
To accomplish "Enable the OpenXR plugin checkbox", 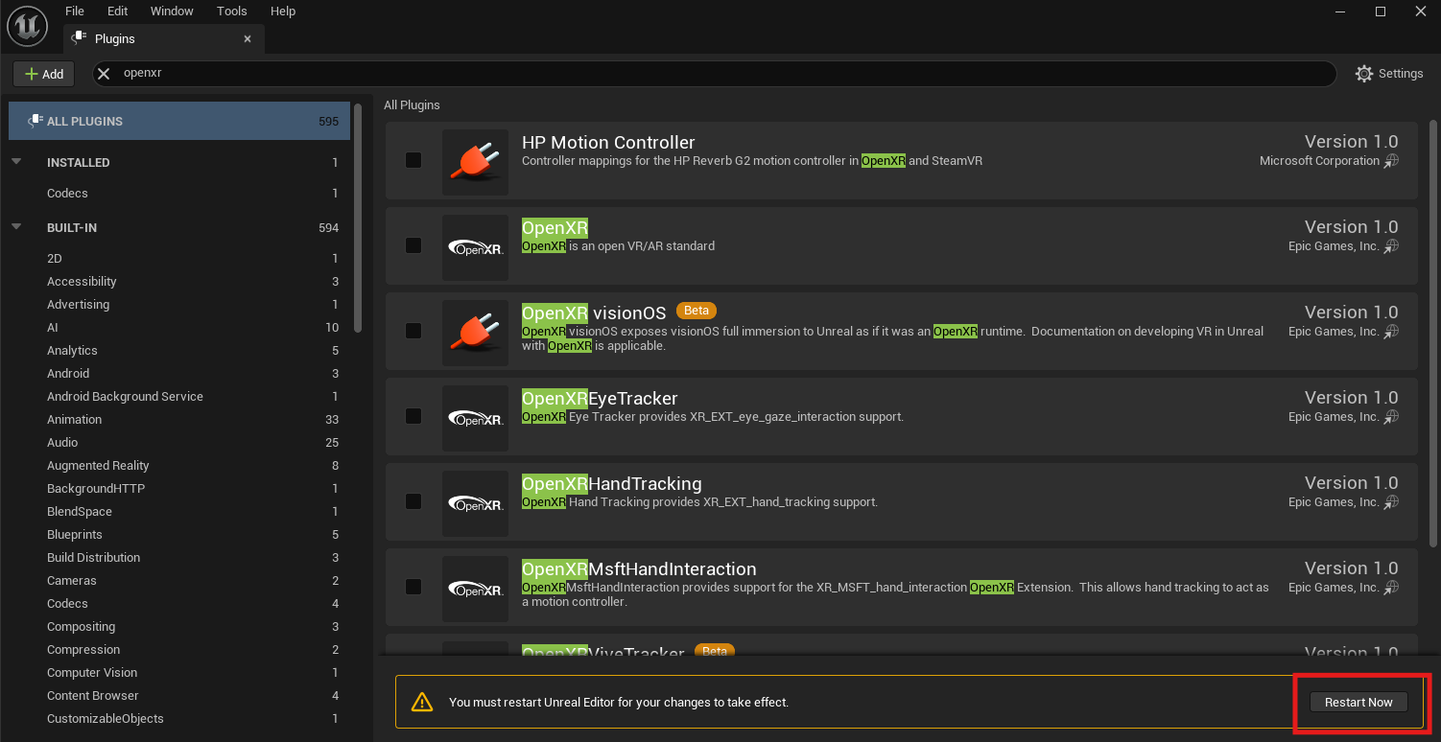I will point(413,245).
